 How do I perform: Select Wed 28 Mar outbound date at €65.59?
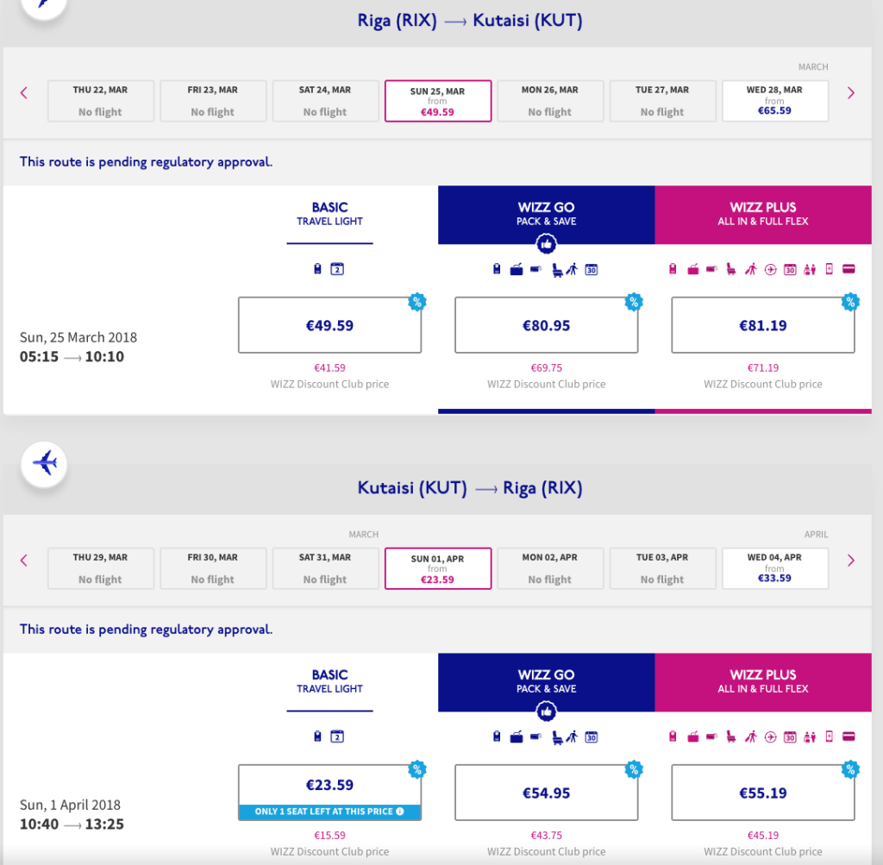click(x=774, y=101)
